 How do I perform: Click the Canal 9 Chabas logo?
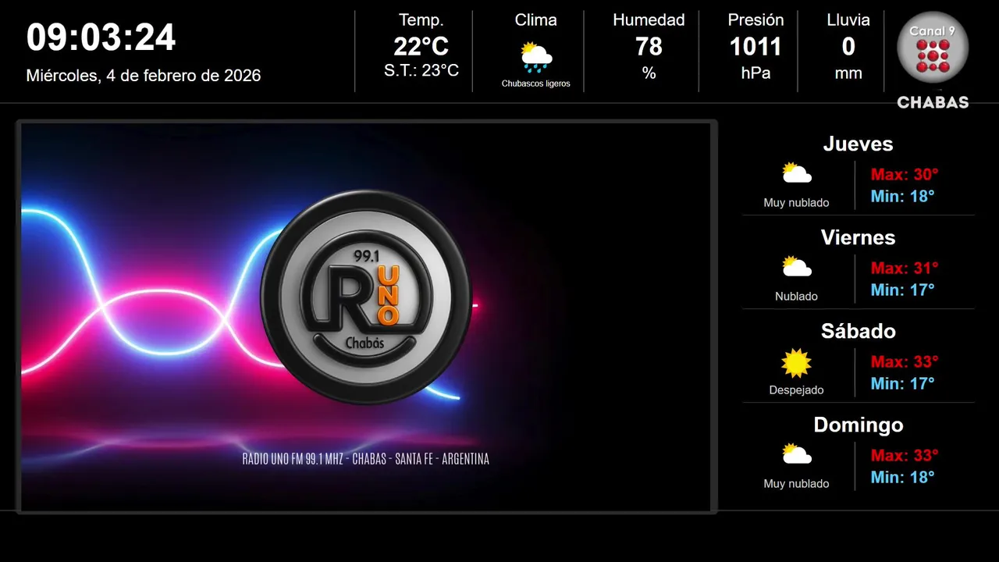[933, 60]
